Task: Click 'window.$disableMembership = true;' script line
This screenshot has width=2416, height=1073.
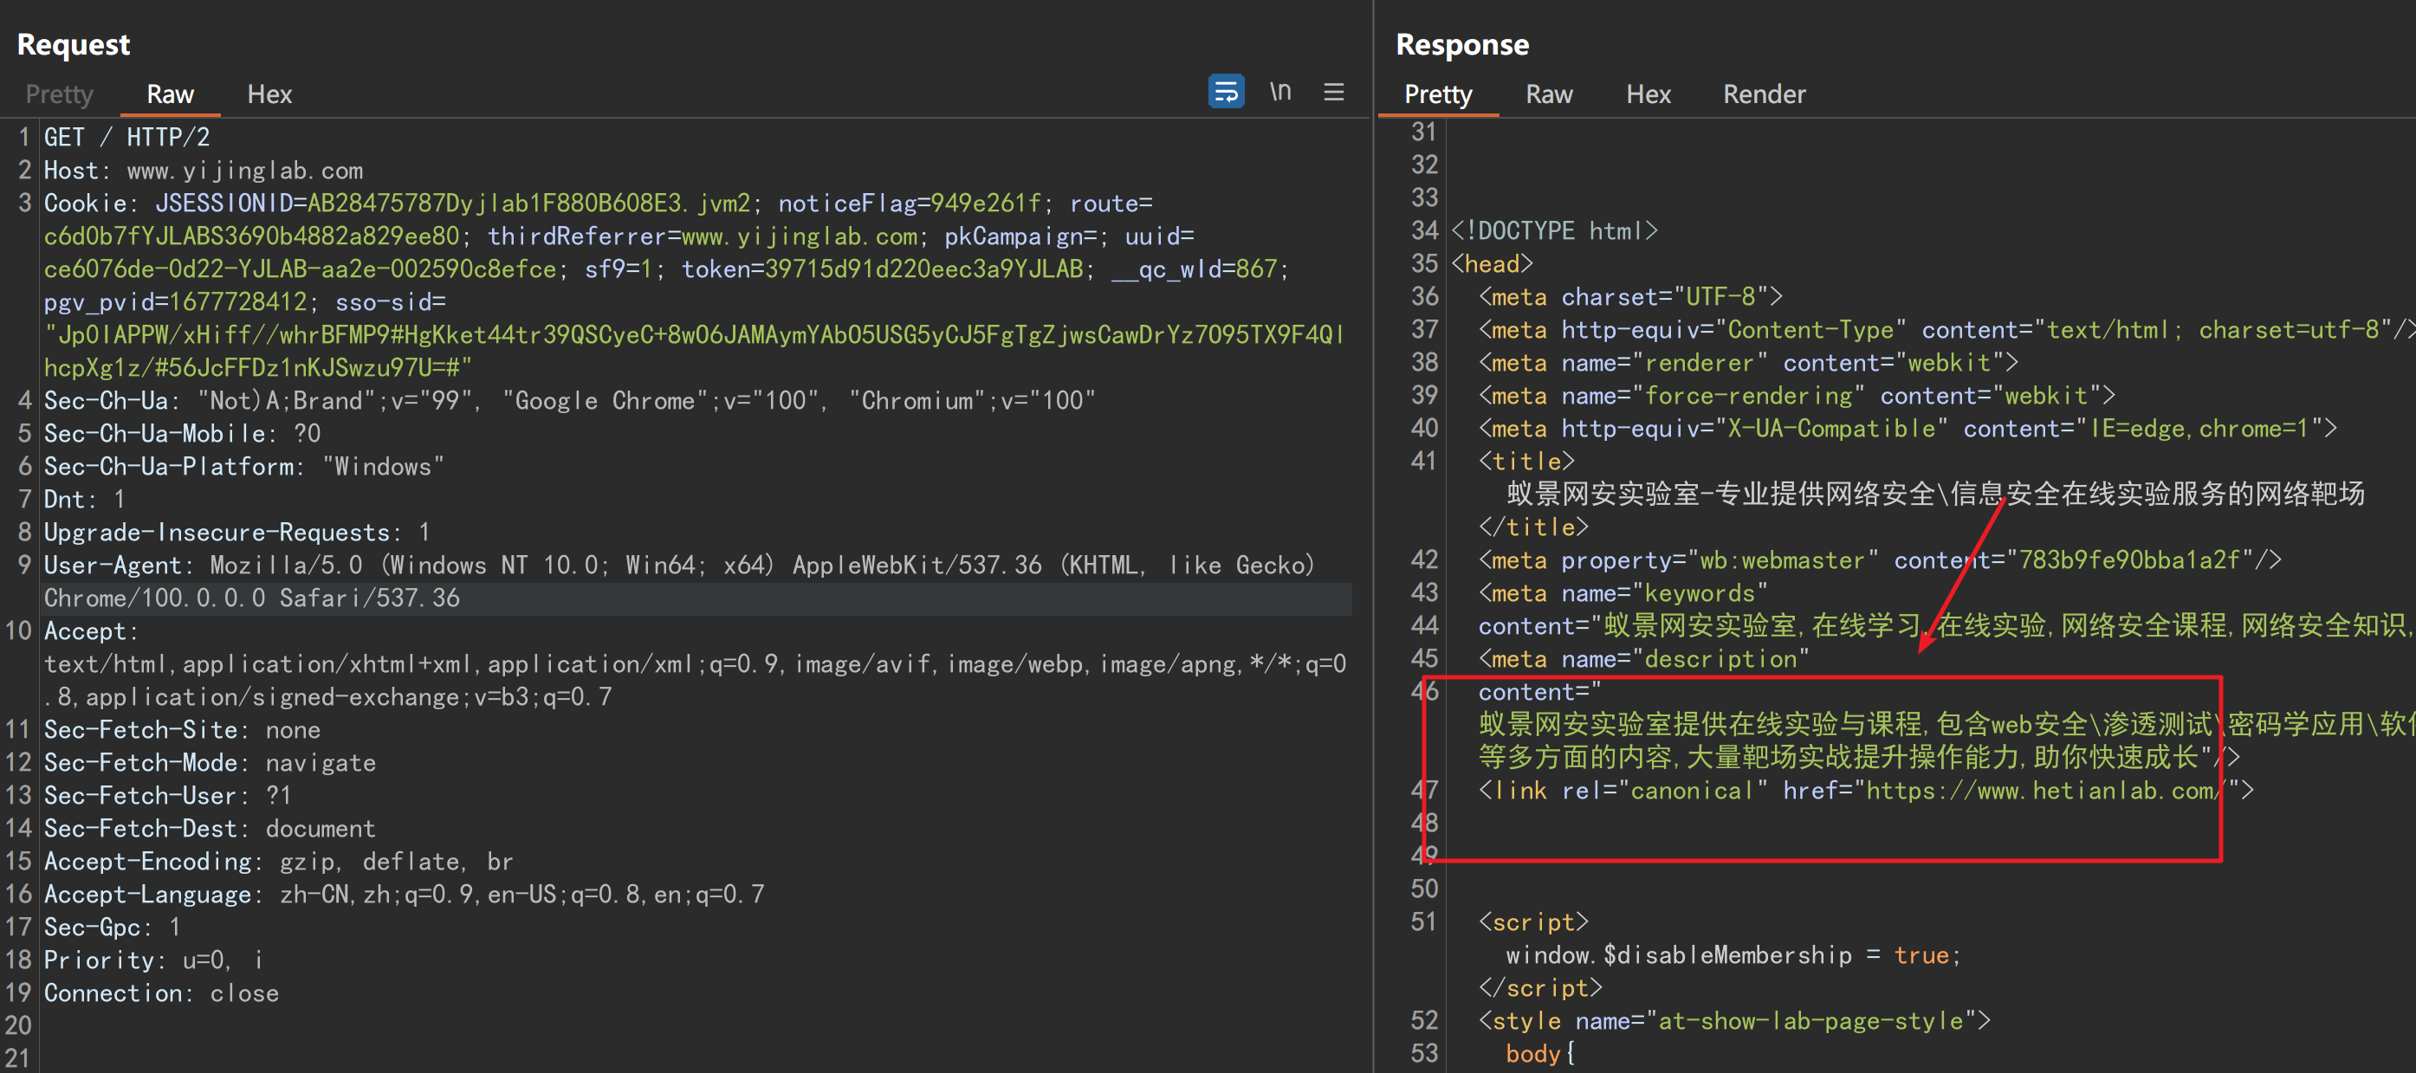Action: [1733, 955]
